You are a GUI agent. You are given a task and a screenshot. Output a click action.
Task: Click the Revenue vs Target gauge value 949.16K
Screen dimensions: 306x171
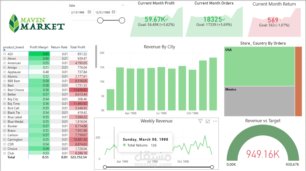[x=263, y=154]
